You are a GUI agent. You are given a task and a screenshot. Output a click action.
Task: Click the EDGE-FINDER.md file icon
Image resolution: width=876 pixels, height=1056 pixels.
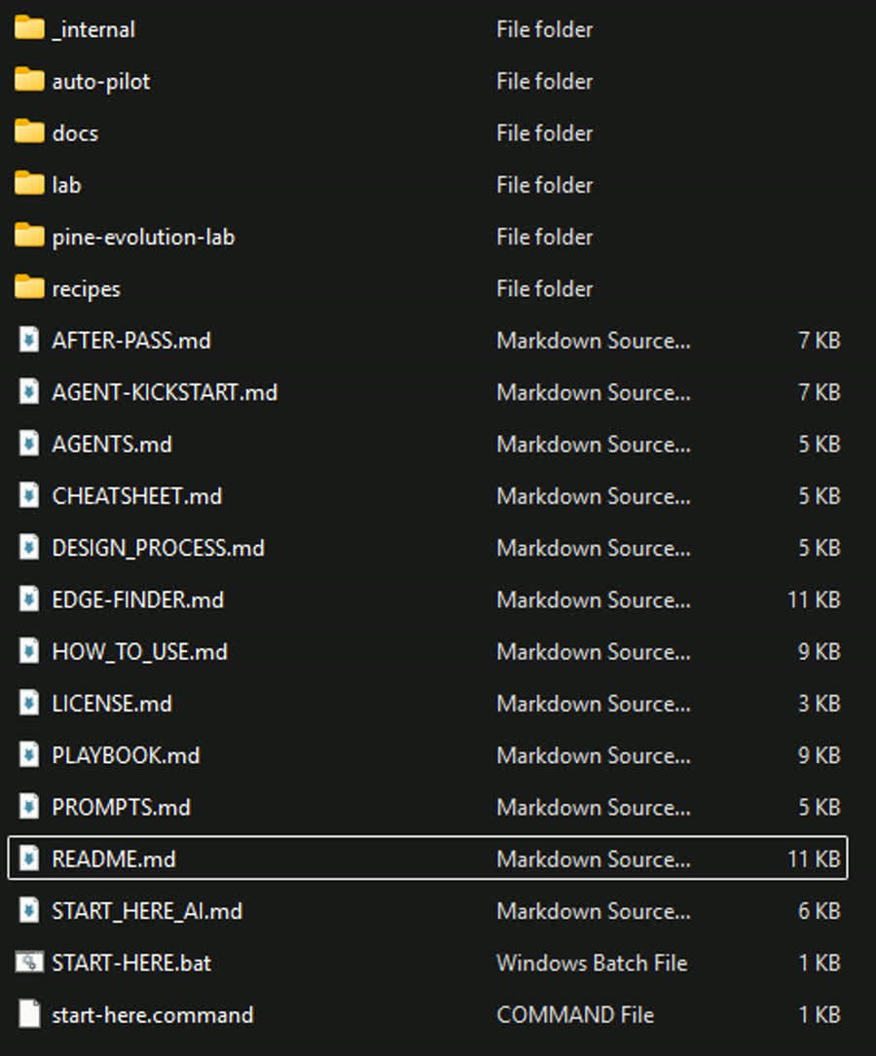click(29, 600)
